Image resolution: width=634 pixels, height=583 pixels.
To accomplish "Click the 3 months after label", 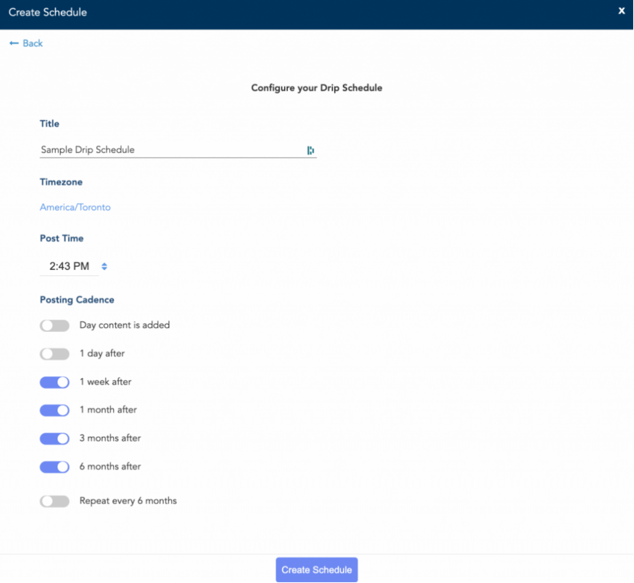I will [110, 438].
